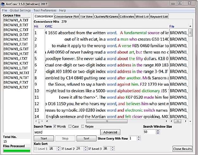Switch to the Word List tab

tap(142, 17)
